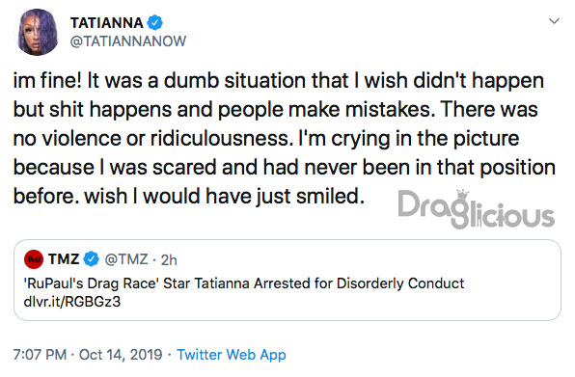Click the crown icon on Draglicious logo

[x=463, y=195]
